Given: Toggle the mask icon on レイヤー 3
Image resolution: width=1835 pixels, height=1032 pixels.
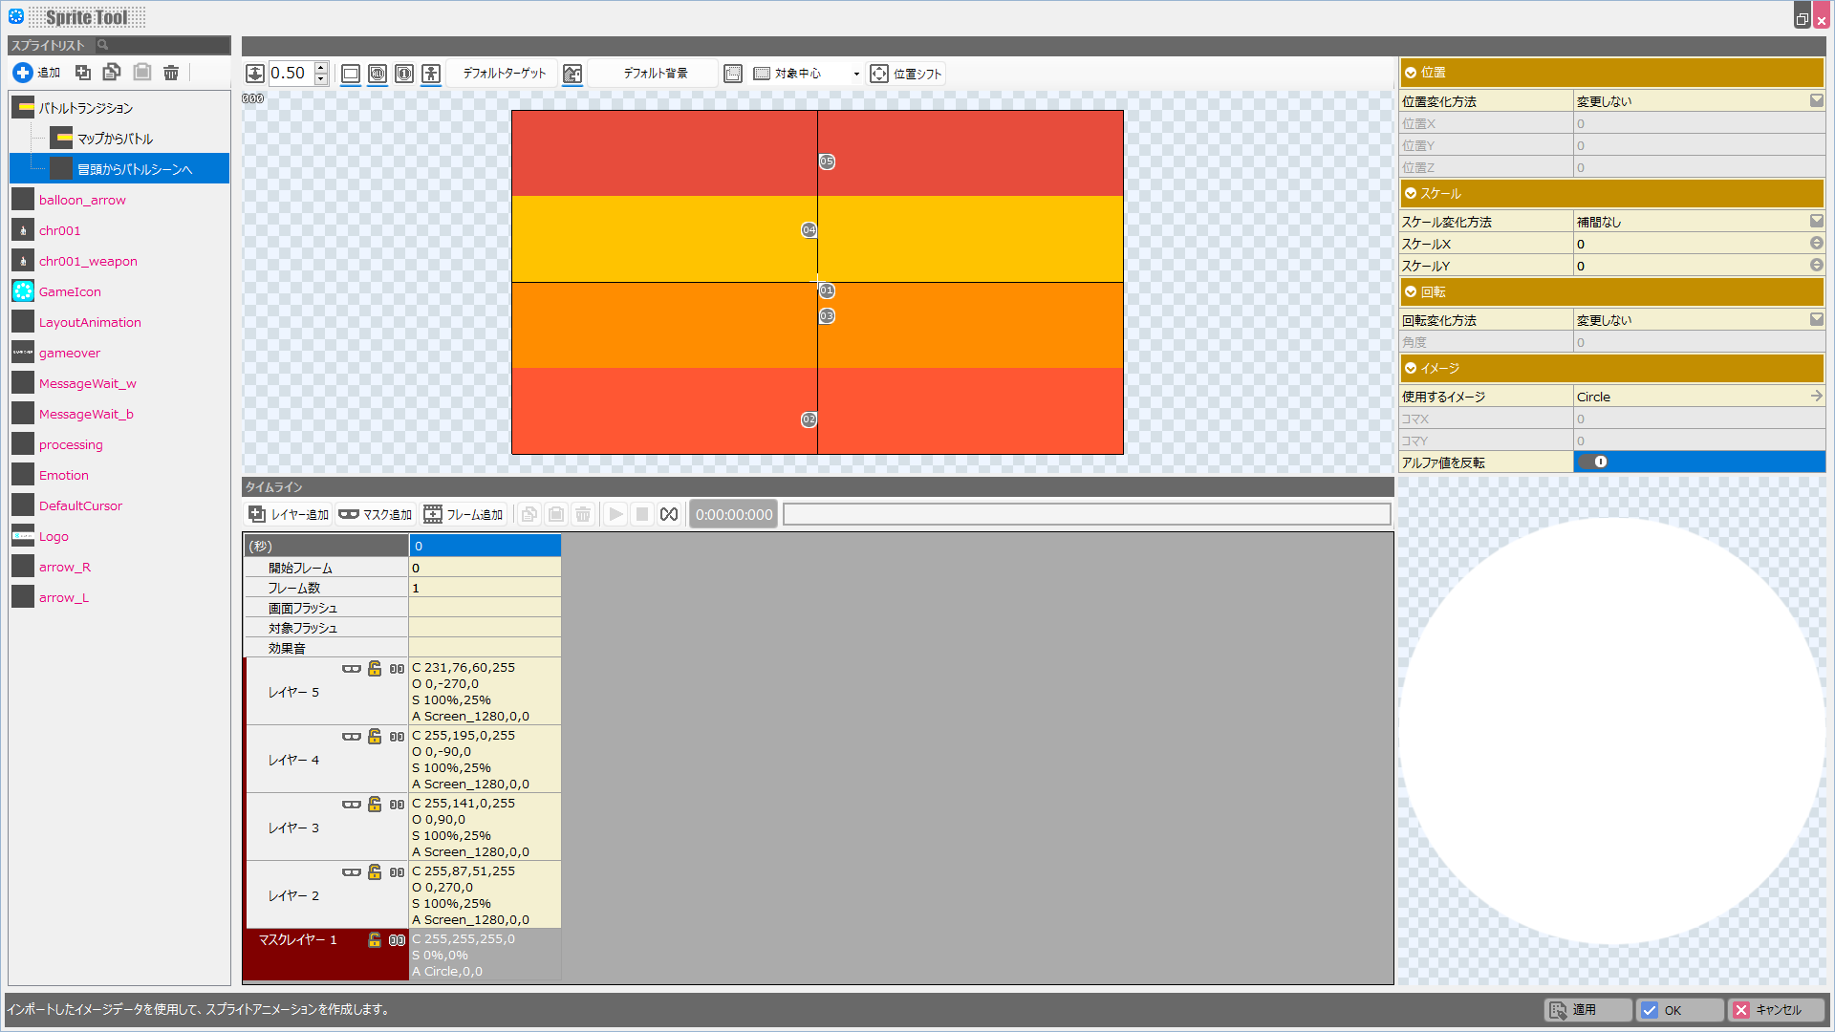Looking at the screenshot, I should [352, 805].
